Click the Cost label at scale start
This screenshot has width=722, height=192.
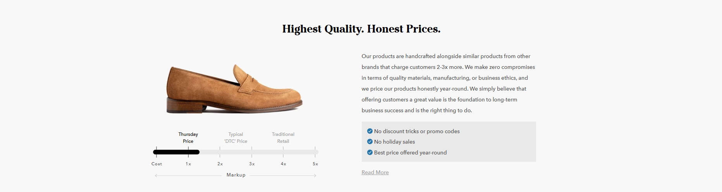[x=156, y=164]
